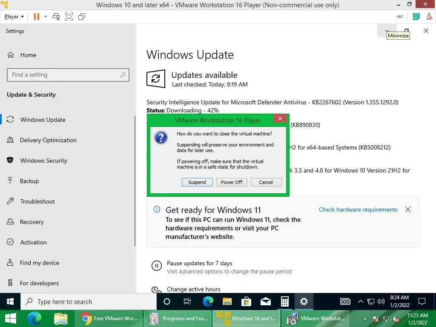Click Power Off in the VMware dialog

pos(232,182)
